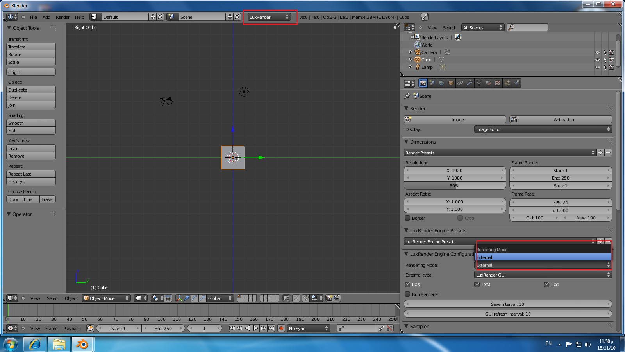This screenshot has height=352, width=625.
Task: Open the World properties tab (globe icon)
Action: [x=441, y=83]
